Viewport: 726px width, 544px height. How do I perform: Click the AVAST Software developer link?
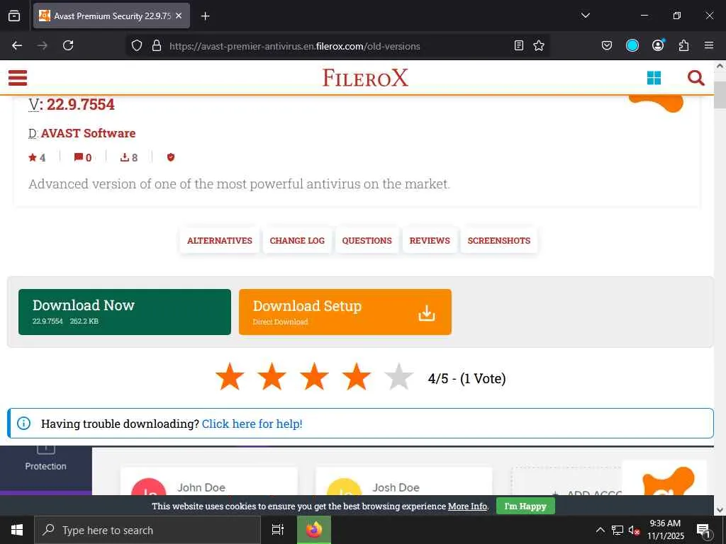pyautogui.click(x=88, y=133)
